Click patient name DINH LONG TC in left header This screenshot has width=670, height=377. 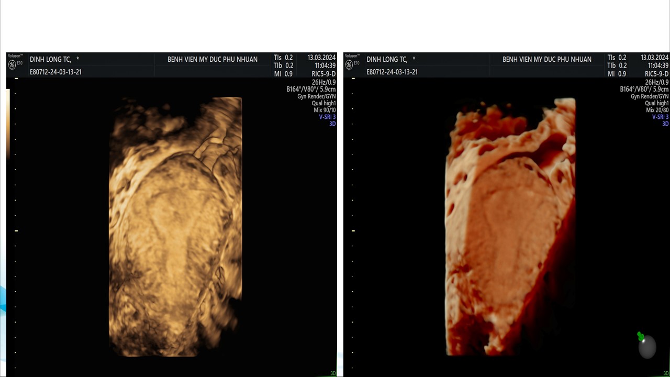[50, 60]
